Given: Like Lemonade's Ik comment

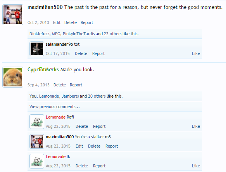Looking at the screenshot, I should coord(196,166).
